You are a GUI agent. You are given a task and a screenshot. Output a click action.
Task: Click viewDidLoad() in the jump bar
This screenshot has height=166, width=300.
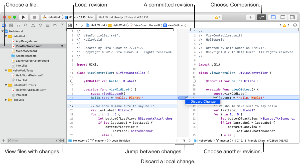pos(175,25)
